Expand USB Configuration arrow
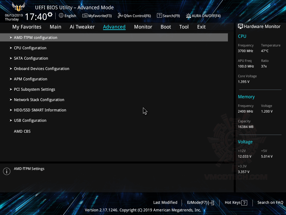The image size is (286, 215). click(x=11, y=120)
